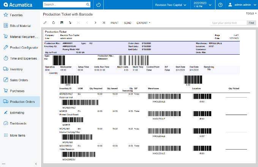Click the Sales Orders pencil icon
Screen dimensions: 258x167
(6, 80)
